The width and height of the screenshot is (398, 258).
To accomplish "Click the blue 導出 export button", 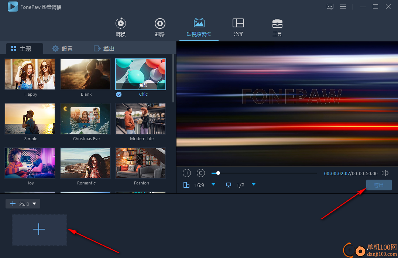I will click(379, 185).
